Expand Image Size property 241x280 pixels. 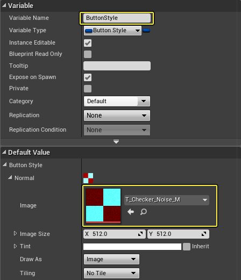16,233
